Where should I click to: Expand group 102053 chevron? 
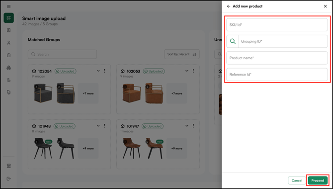click(x=187, y=71)
